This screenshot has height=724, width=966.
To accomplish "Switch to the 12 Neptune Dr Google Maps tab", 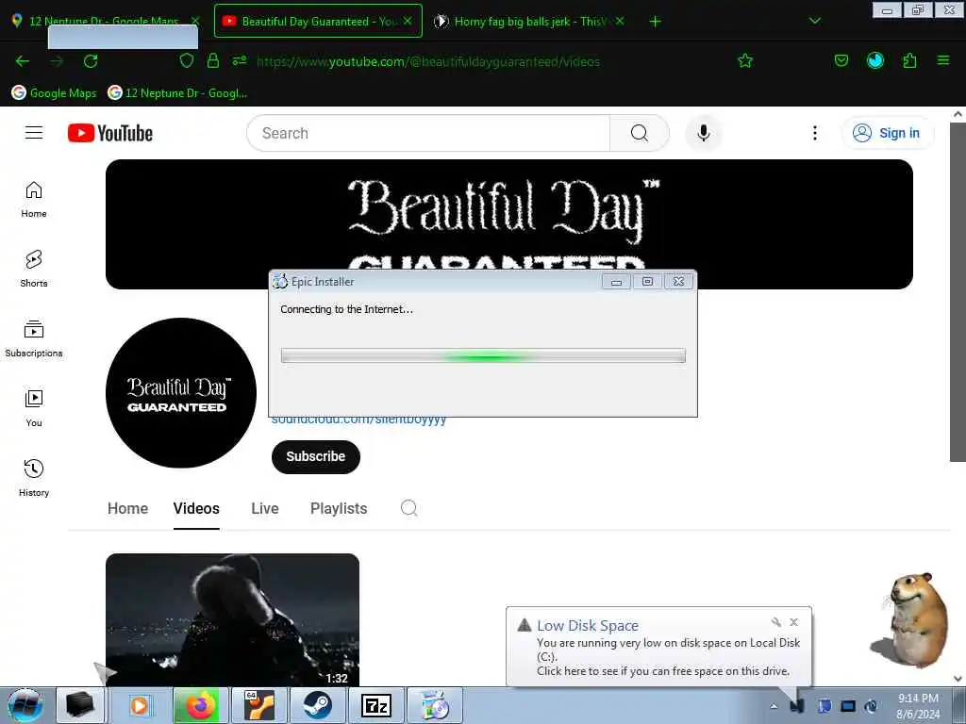I will (105, 22).
